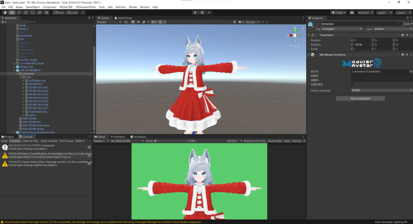Select the Hand tool in toolbar
Screen dimensions: 413x224
pos(5,12)
